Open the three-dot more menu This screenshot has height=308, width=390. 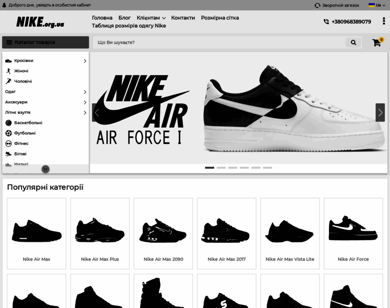click(383, 21)
